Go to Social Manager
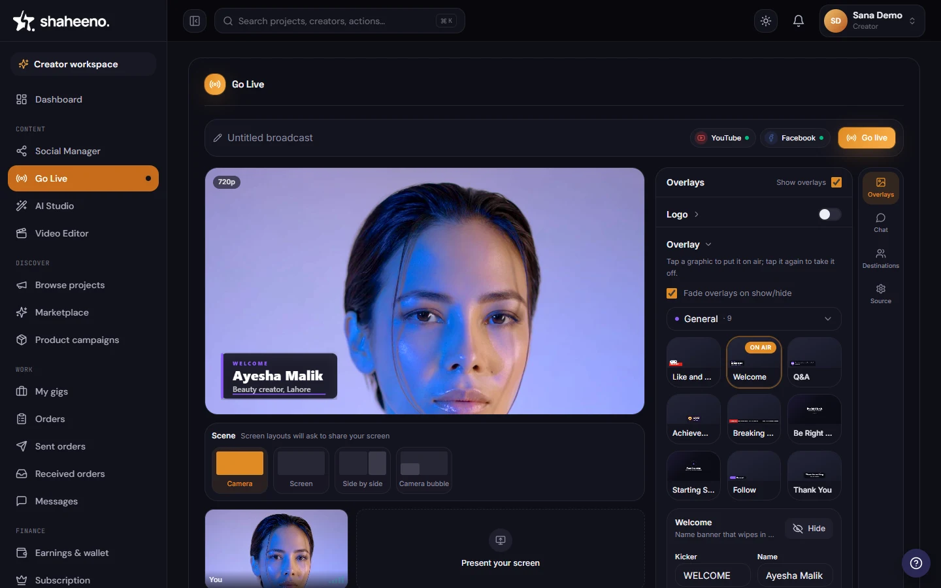 [x=83, y=151]
